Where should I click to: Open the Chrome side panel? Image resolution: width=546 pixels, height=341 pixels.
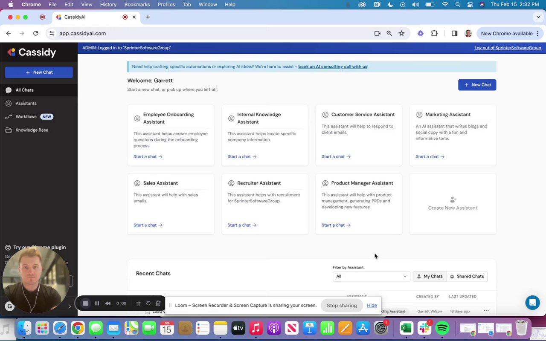pos(454,33)
